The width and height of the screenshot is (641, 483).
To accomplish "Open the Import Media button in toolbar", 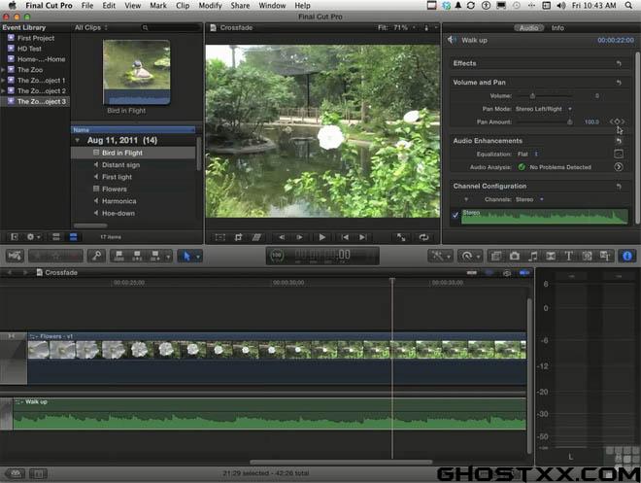I will pyautogui.click(x=15, y=256).
